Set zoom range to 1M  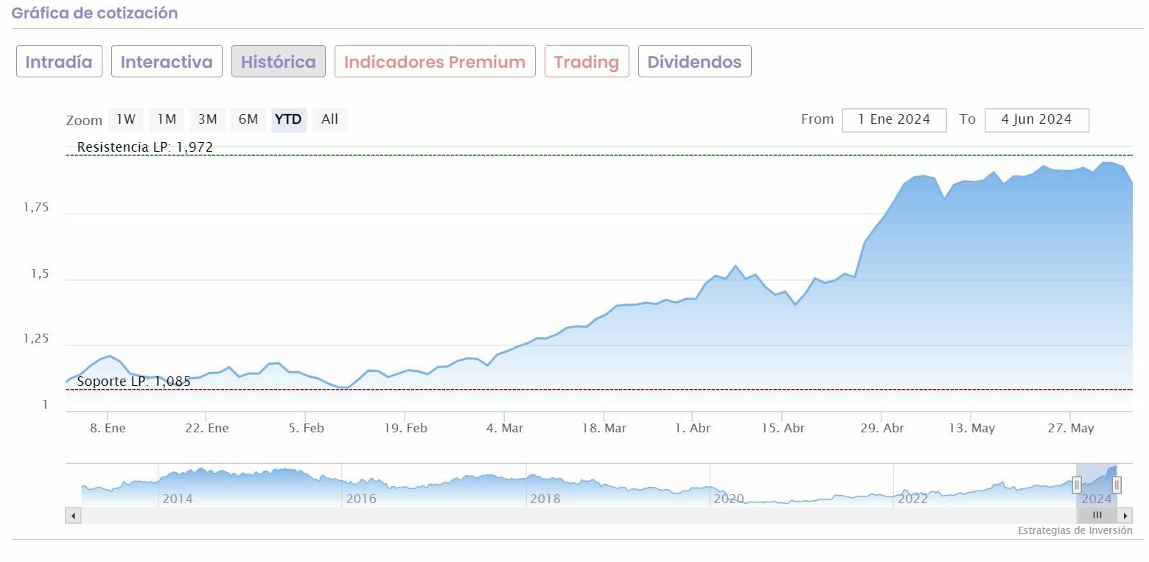(x=167, y=119)
